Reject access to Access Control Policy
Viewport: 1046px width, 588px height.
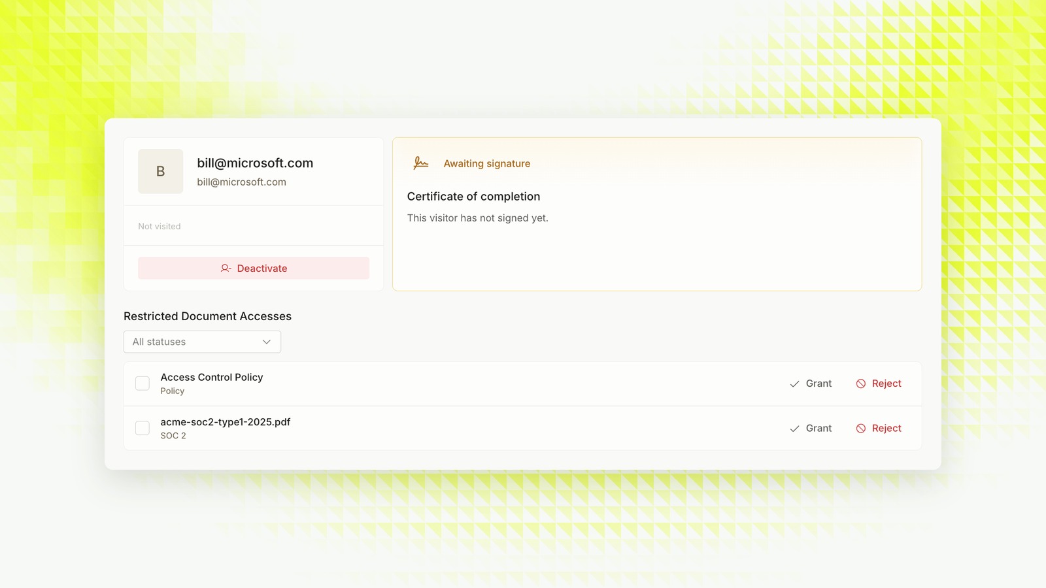(879, 384)
